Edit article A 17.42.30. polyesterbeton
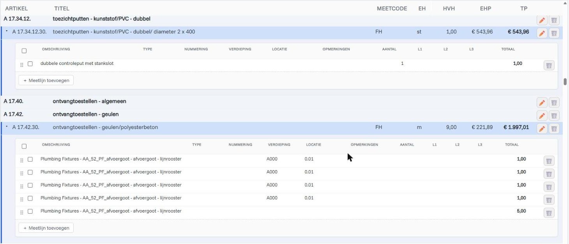This screenshot has height=244, width=569. (542, 129)
